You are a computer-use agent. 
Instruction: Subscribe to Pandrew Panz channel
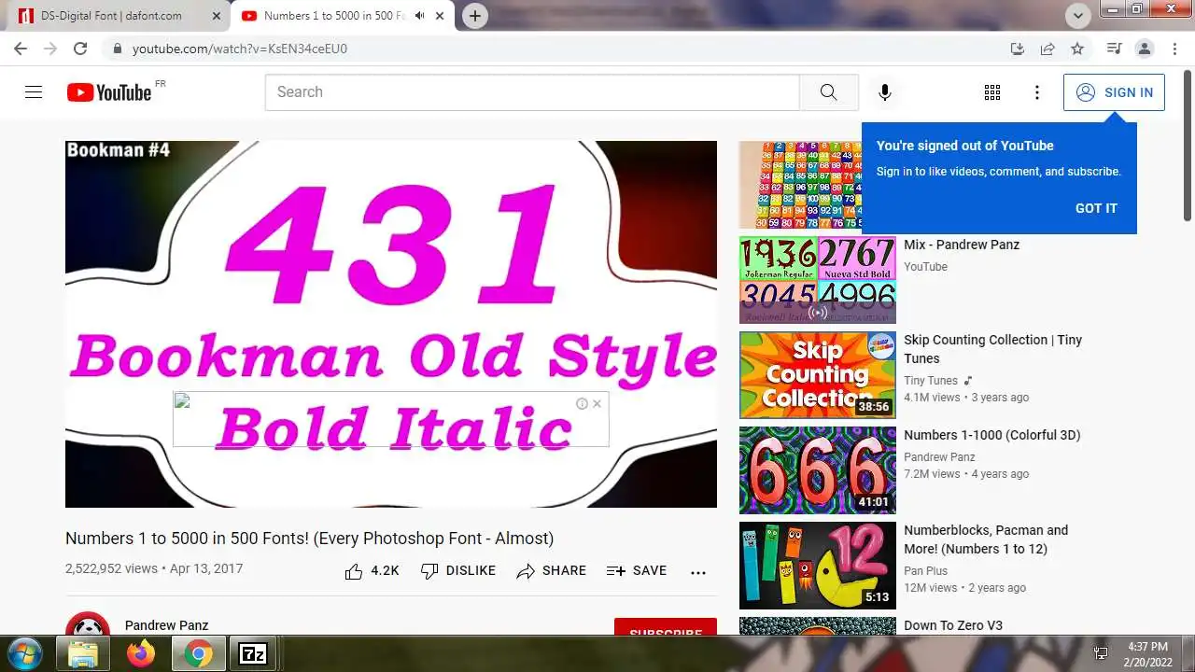(x=666, y=627)
